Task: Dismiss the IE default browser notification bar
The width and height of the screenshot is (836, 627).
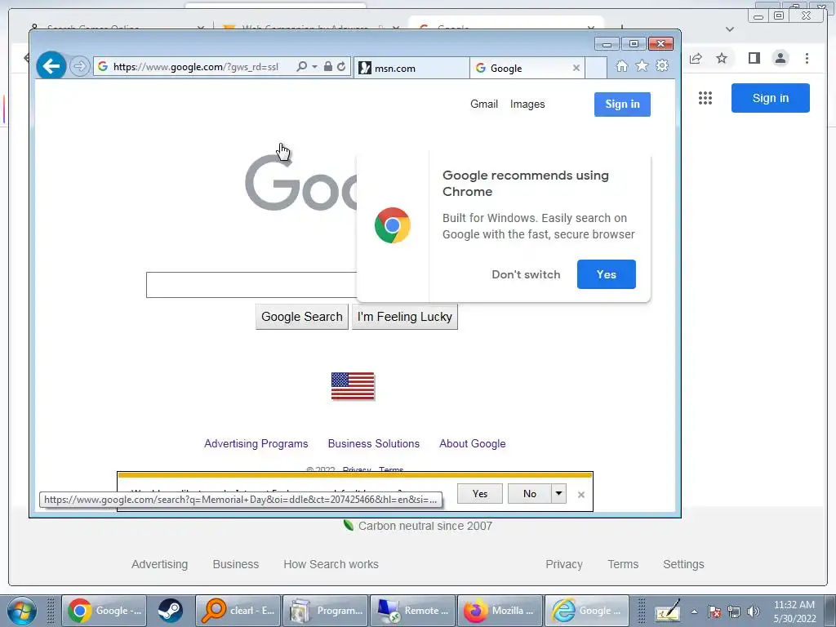Action: click(581, 495)
